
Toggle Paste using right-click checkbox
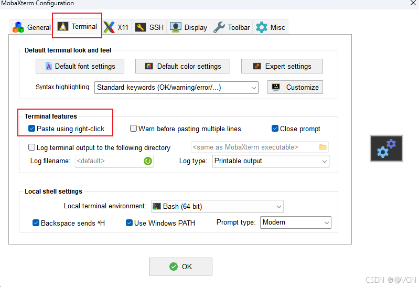click(31, 129)
